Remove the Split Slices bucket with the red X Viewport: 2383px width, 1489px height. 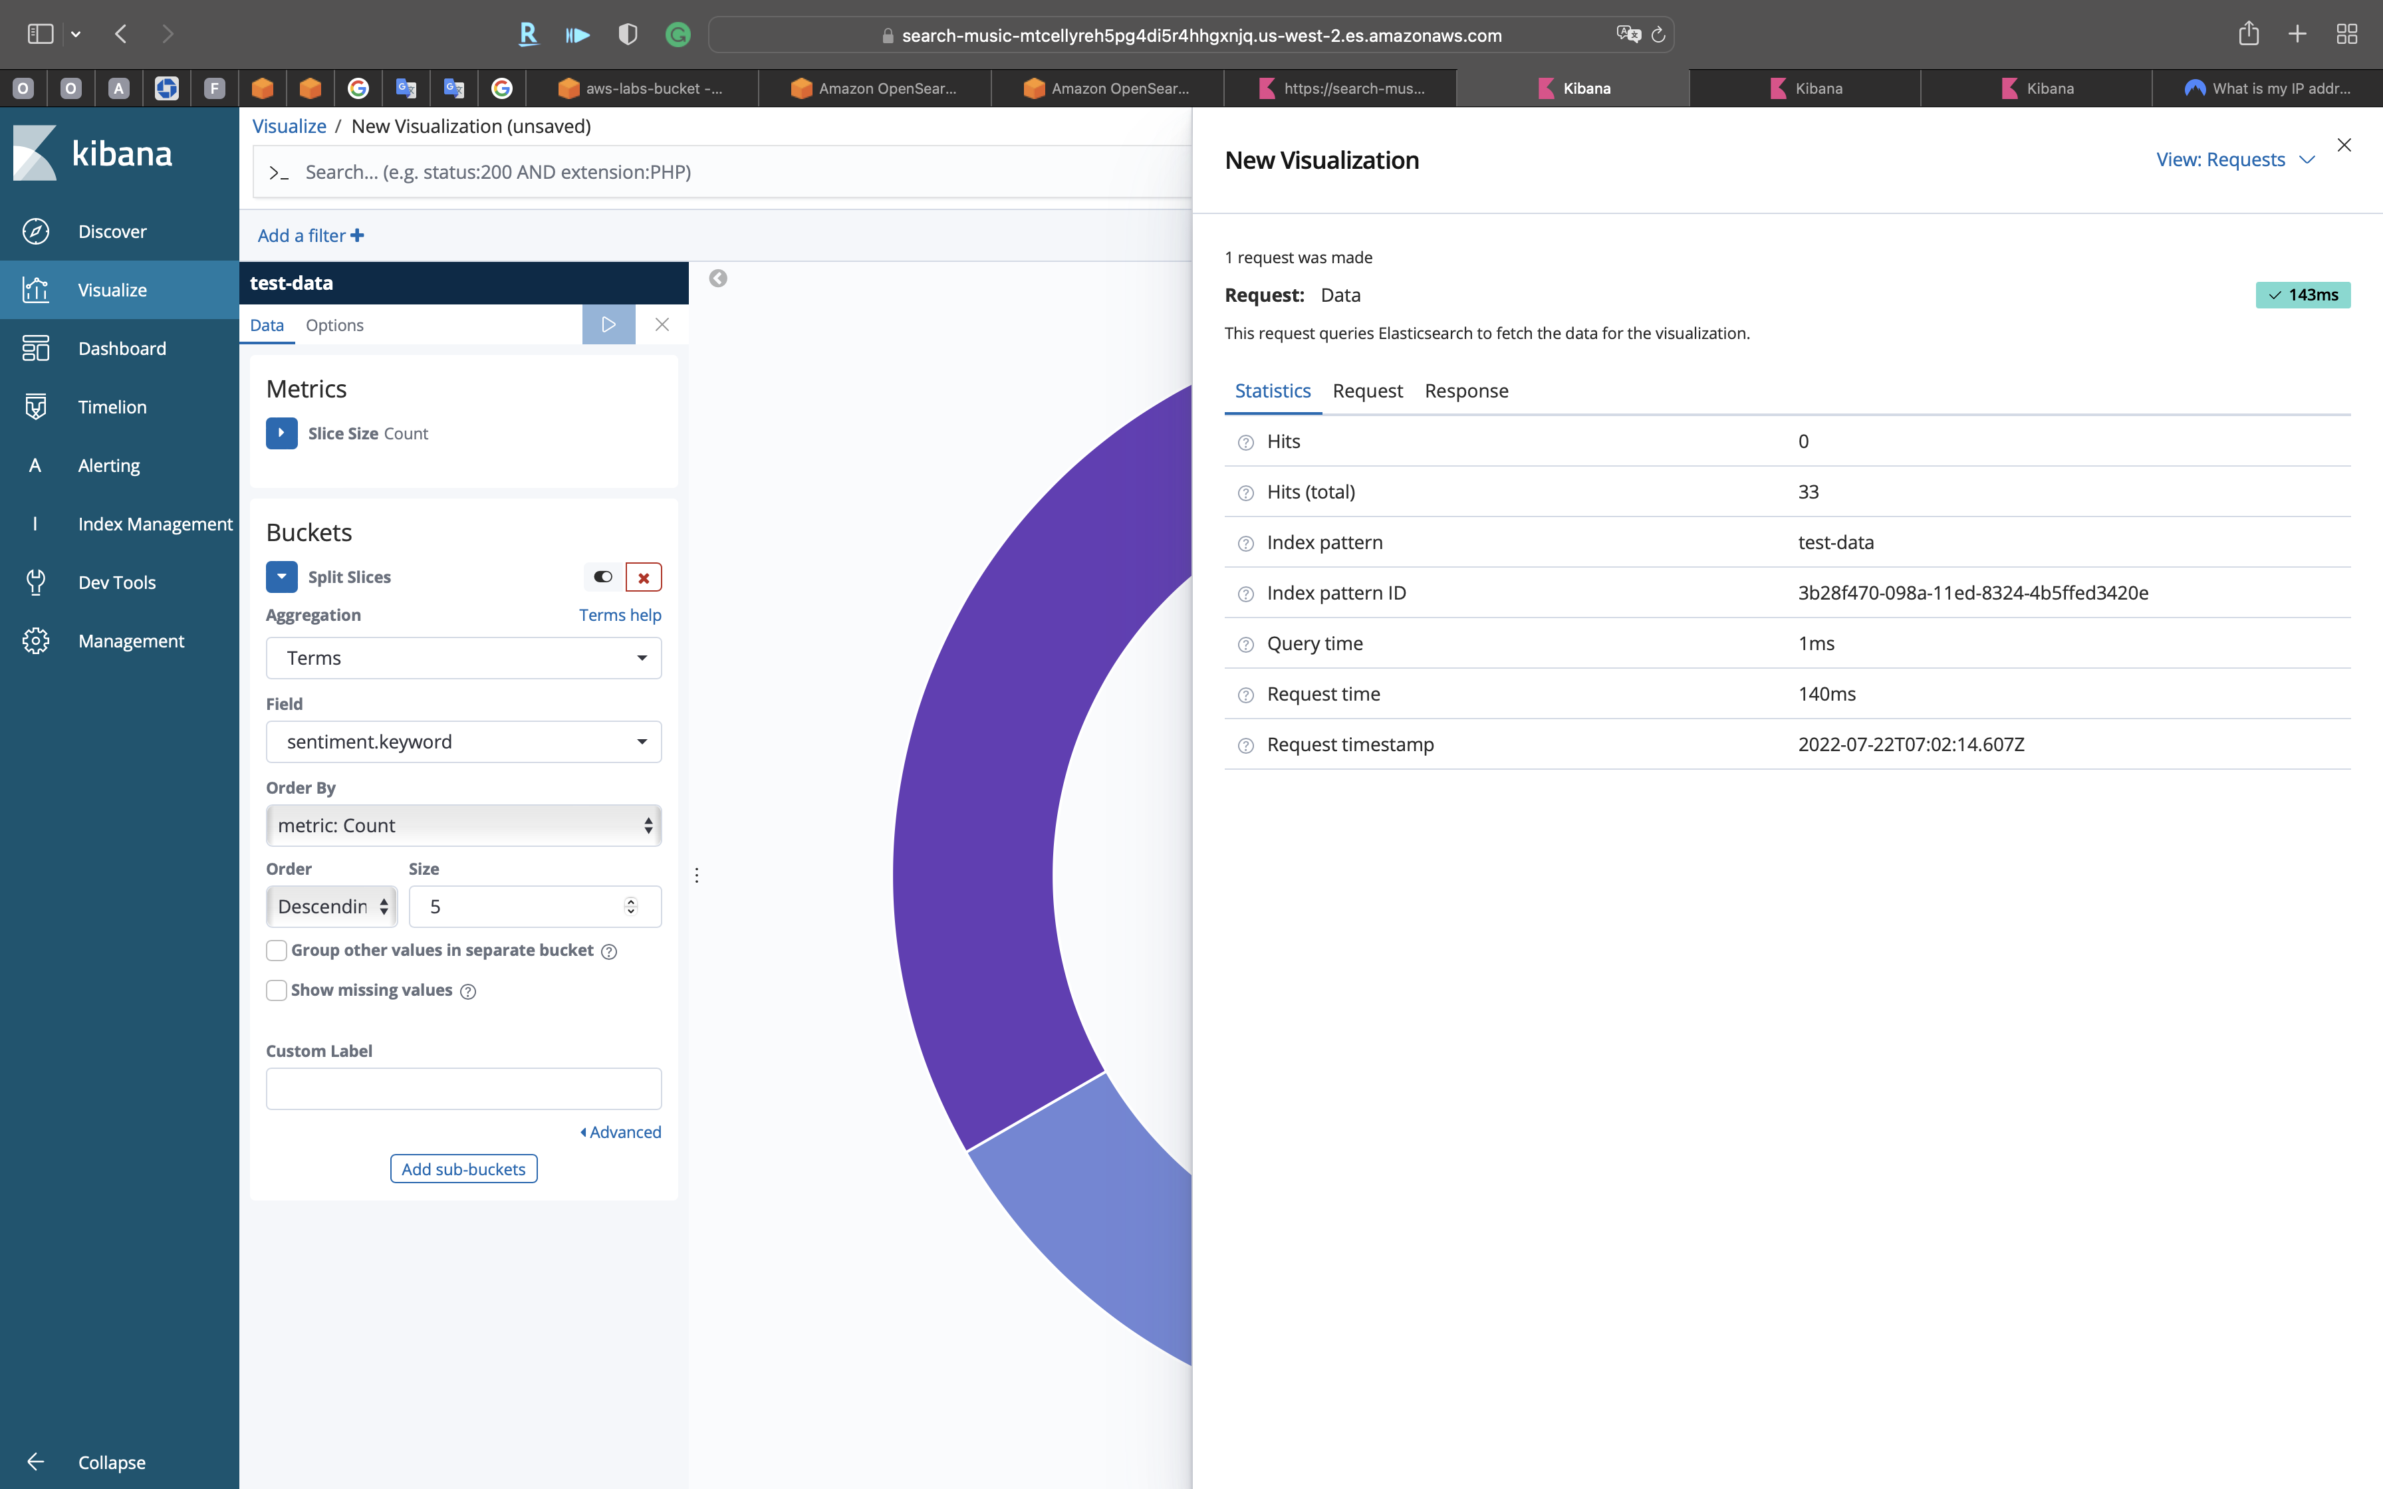tap(643, 577)
